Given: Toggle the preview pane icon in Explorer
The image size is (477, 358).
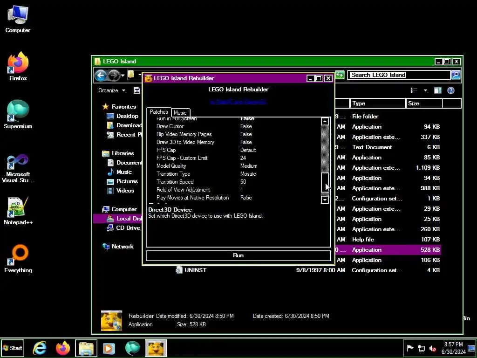Looking at the screenshot, I should 438,90.
